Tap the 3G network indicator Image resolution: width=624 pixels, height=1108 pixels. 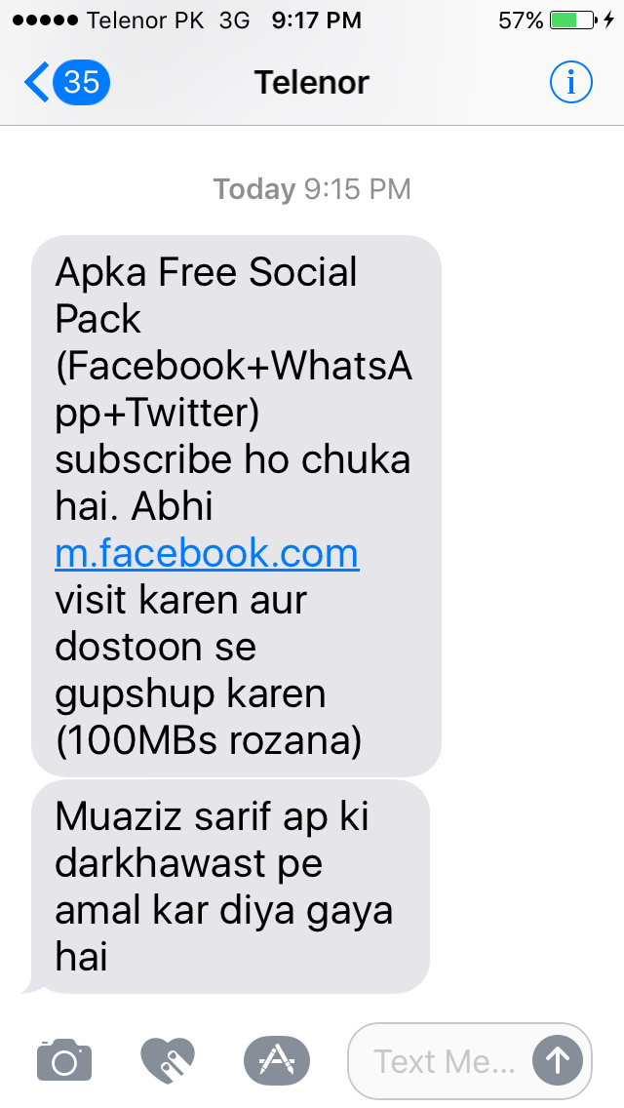click(x=235, y=20)
